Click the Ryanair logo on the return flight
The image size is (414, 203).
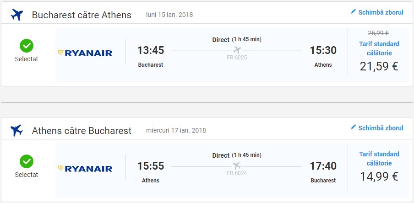85,169
